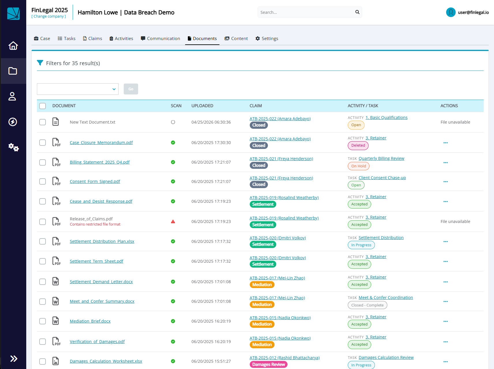Click Word icon for Settlement_Demand_Letter.docx
This screenshot has width=494, height=369.
56,281
